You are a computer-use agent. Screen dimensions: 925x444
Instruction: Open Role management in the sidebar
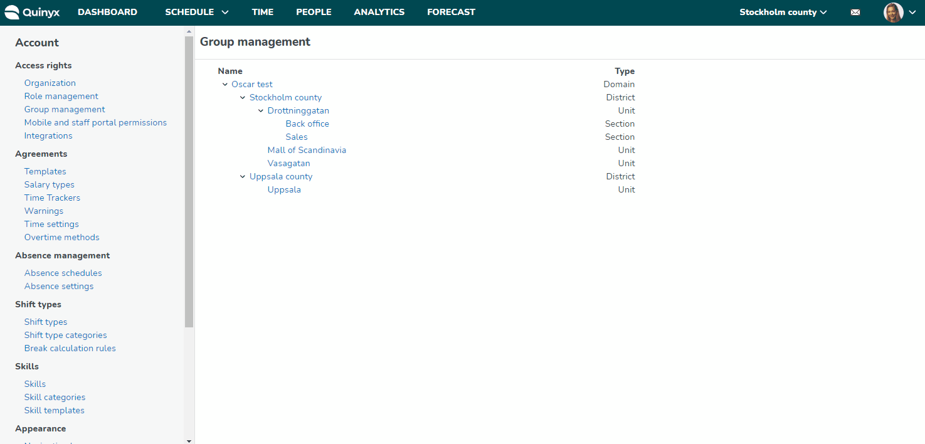(x=61, y=96)
